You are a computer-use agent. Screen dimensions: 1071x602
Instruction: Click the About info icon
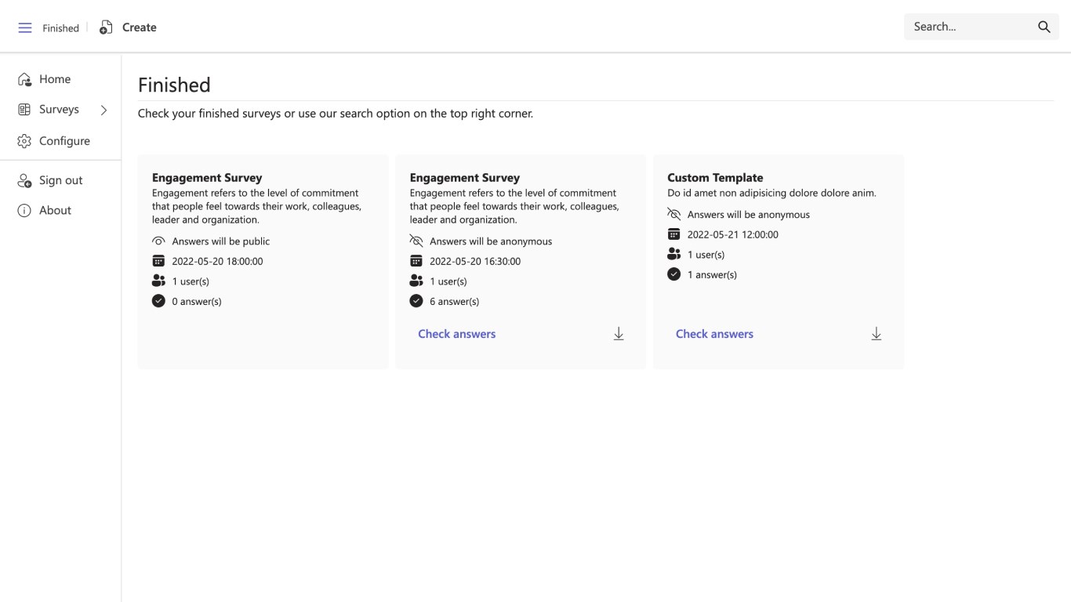(x=24, y=210)
